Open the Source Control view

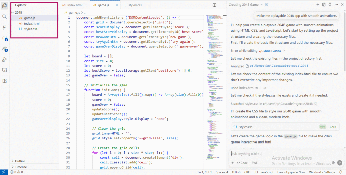click(5, 27)
